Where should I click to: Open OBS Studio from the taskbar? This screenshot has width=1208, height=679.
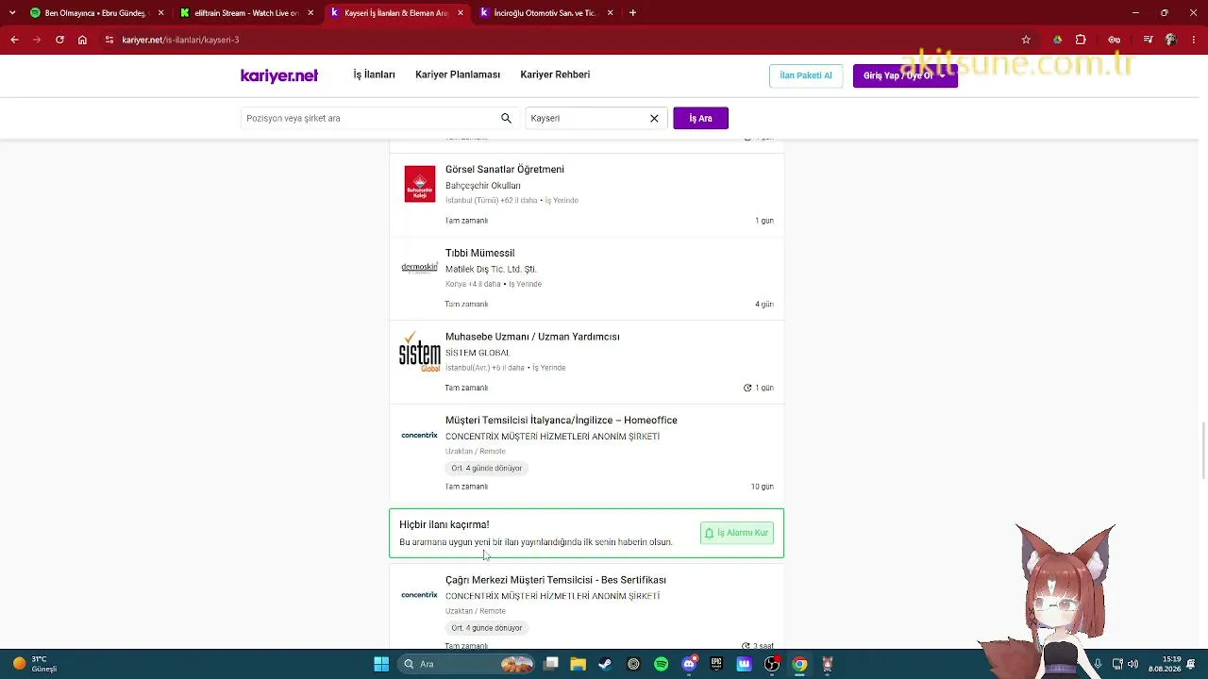pos(772,664)
